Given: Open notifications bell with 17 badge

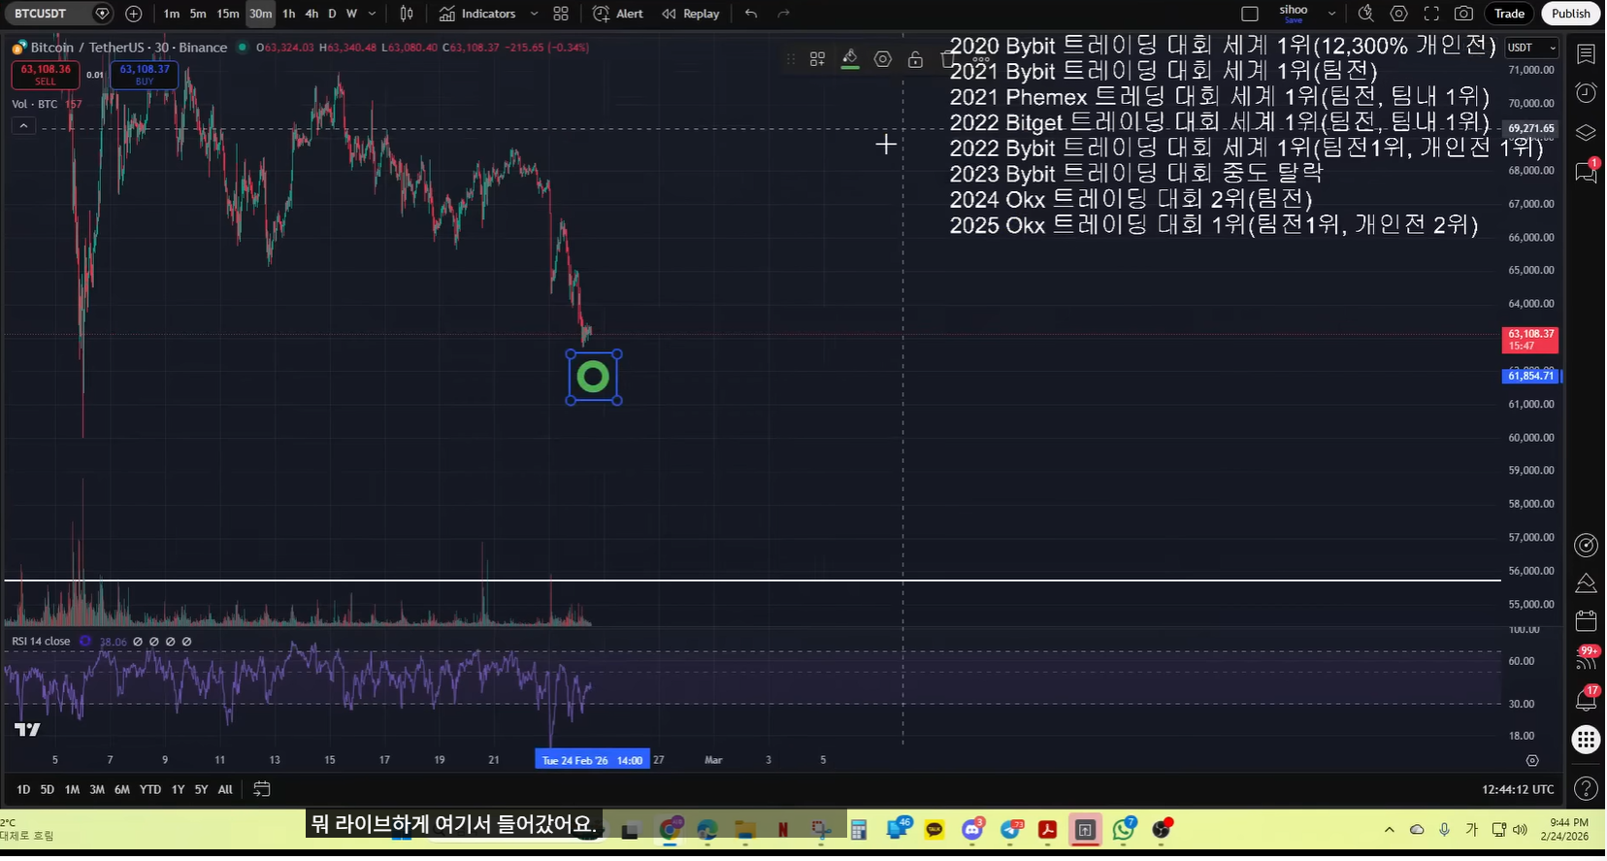Looking at the screenshot, I should tap(1586, 697).
